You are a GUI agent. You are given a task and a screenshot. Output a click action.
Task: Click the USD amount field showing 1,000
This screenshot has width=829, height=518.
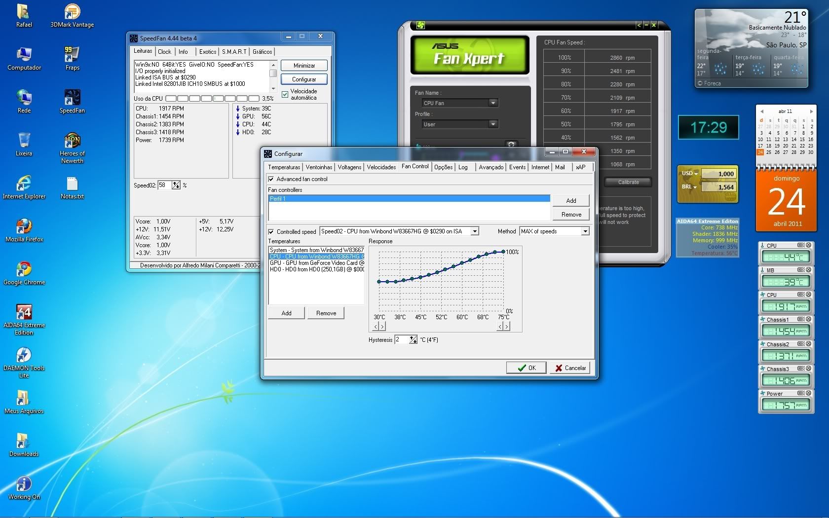pos(718,174)
